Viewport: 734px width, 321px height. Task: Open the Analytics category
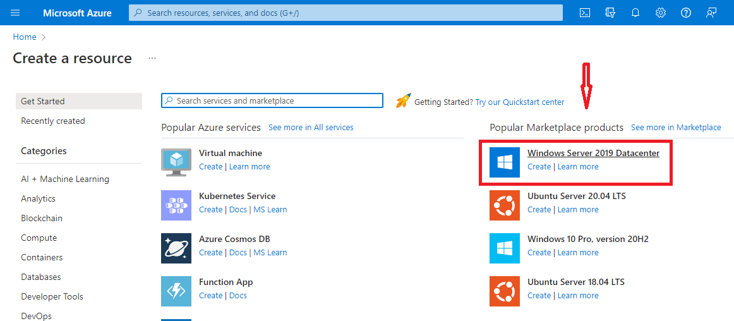pos(38,198)
